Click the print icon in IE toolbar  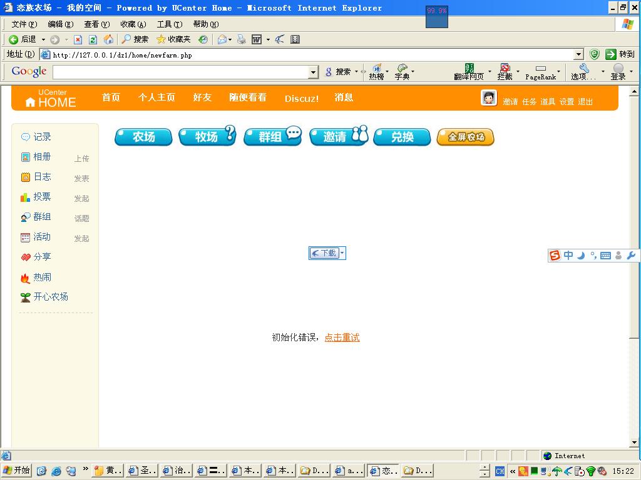coord(241,39)
